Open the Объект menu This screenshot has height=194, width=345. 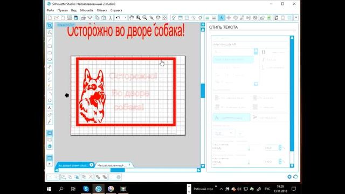(x=102, y=10)
